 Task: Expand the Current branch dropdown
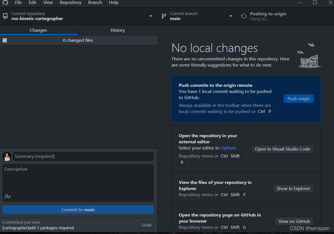(x=231, y=16)
